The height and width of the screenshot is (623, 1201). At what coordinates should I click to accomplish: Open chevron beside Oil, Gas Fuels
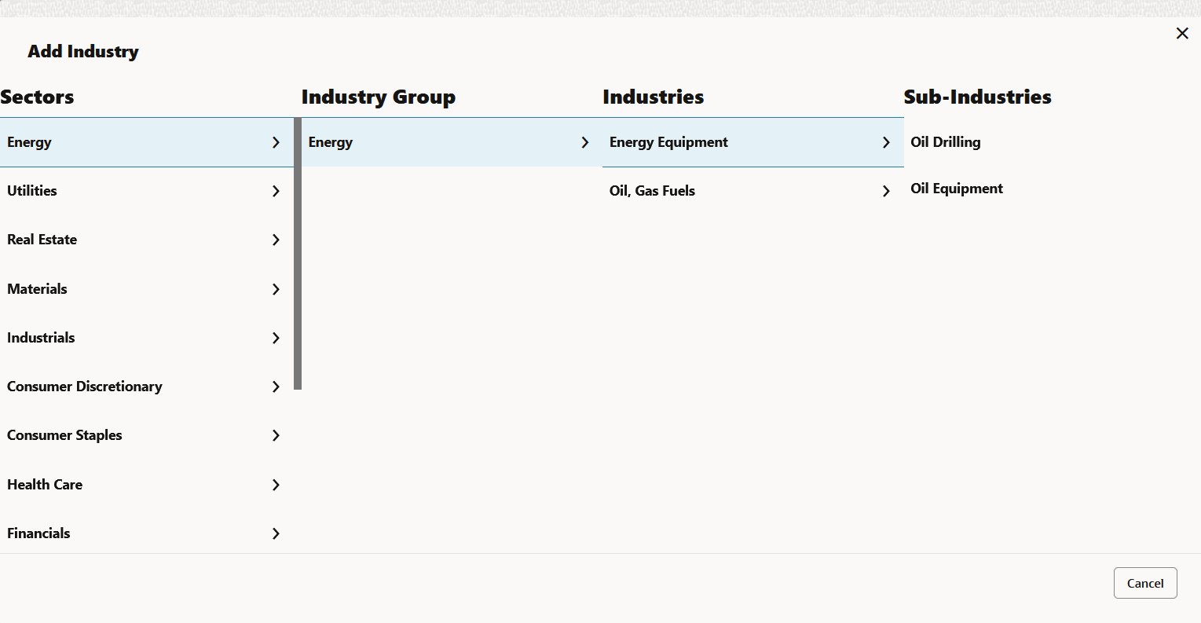click(x=886, y=191)
